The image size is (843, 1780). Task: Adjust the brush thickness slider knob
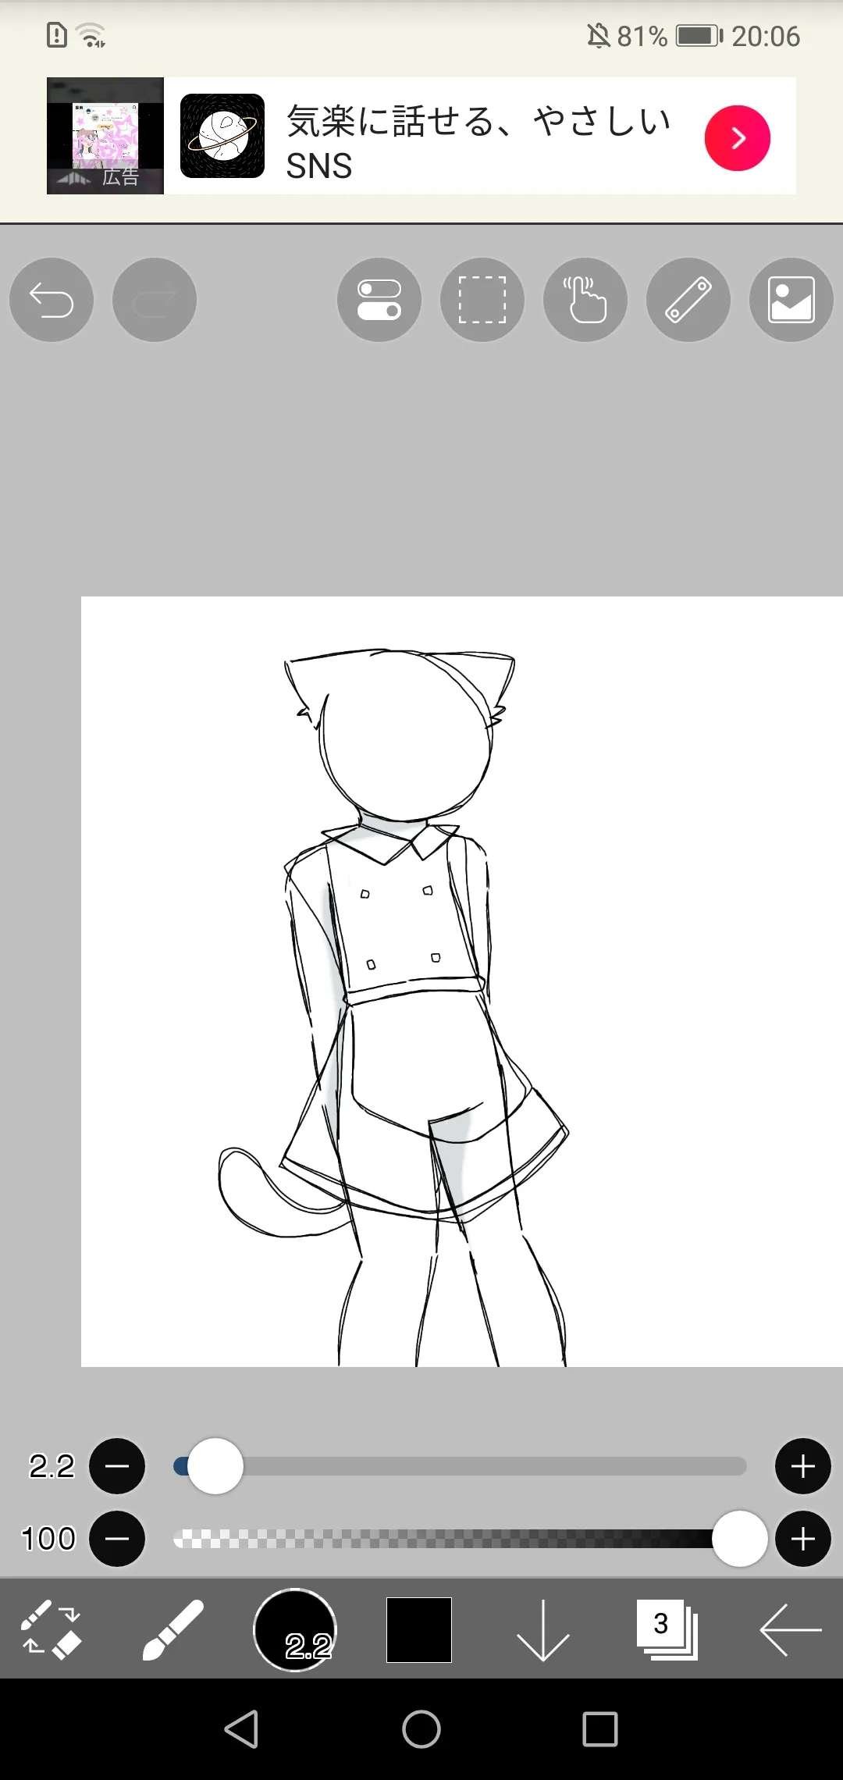tap(215, 1466)
